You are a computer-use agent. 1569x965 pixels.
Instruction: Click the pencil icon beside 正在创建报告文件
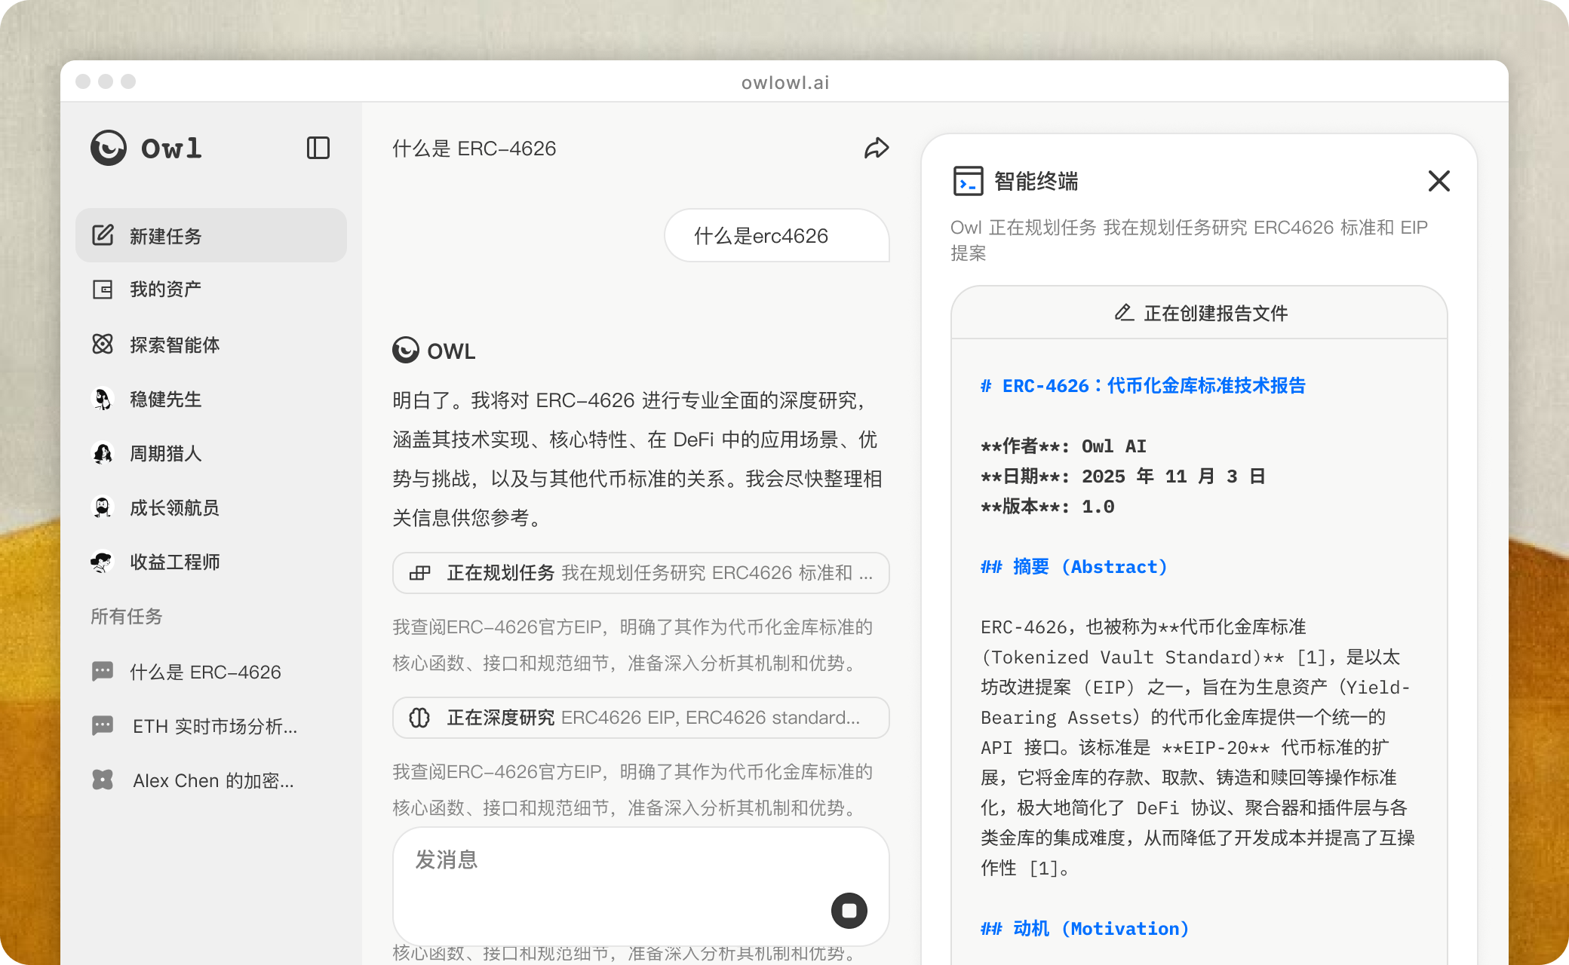click(x=1124, y=312)
